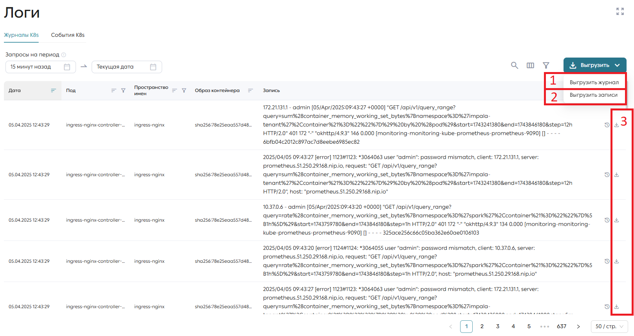The image size is (634, 336).
Task: Click the Текущая дата end date field
Action: point(127,67)
